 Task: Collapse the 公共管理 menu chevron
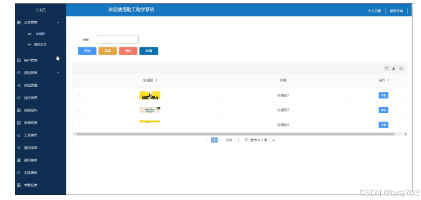[58, 23]
